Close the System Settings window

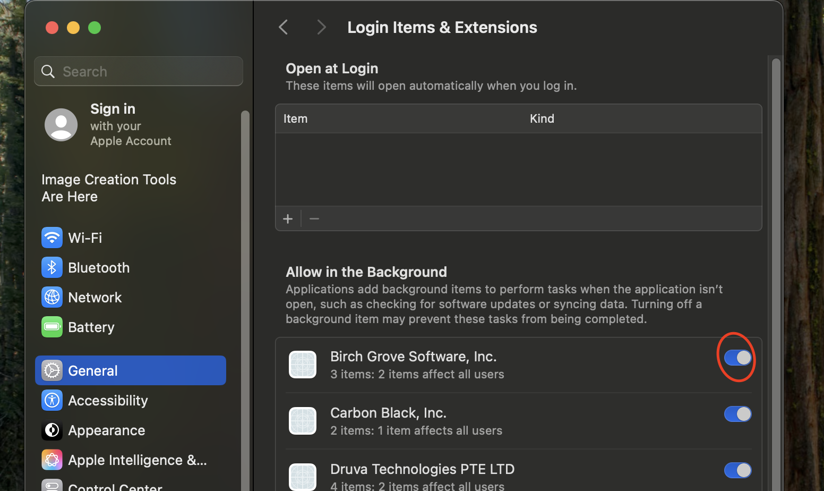[52, 28]
